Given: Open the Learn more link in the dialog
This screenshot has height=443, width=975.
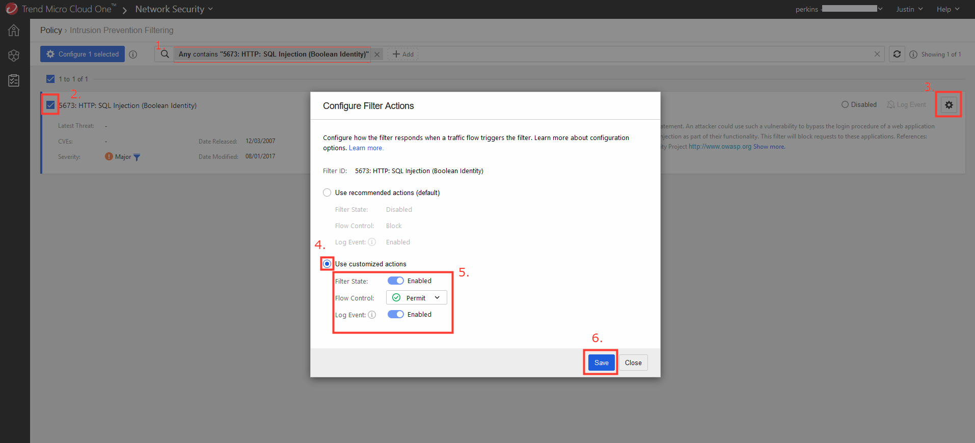Looking at the screenshot, I should click(x=366, y=148).
